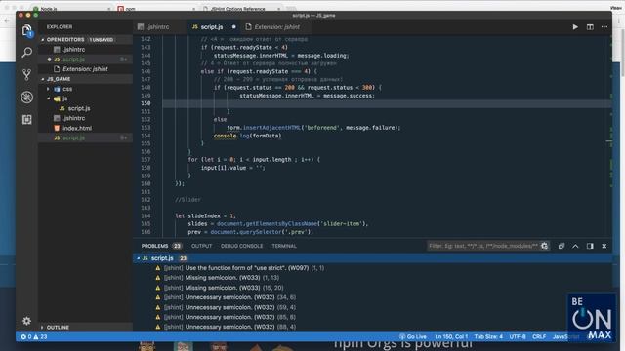Image resolution: width=625 pixels, height=351 pixels.
Task: Click Go Live in the status bar
Action: (413, 337)
